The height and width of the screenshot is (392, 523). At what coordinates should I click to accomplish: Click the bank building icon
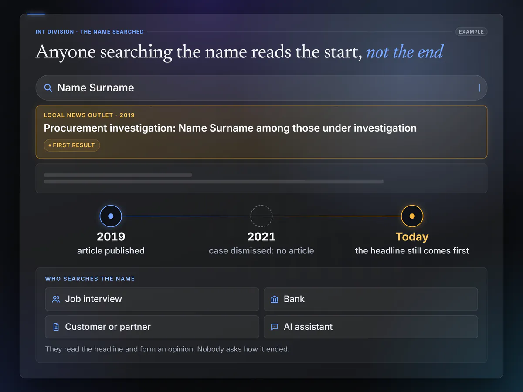click(x=275, y=299)
